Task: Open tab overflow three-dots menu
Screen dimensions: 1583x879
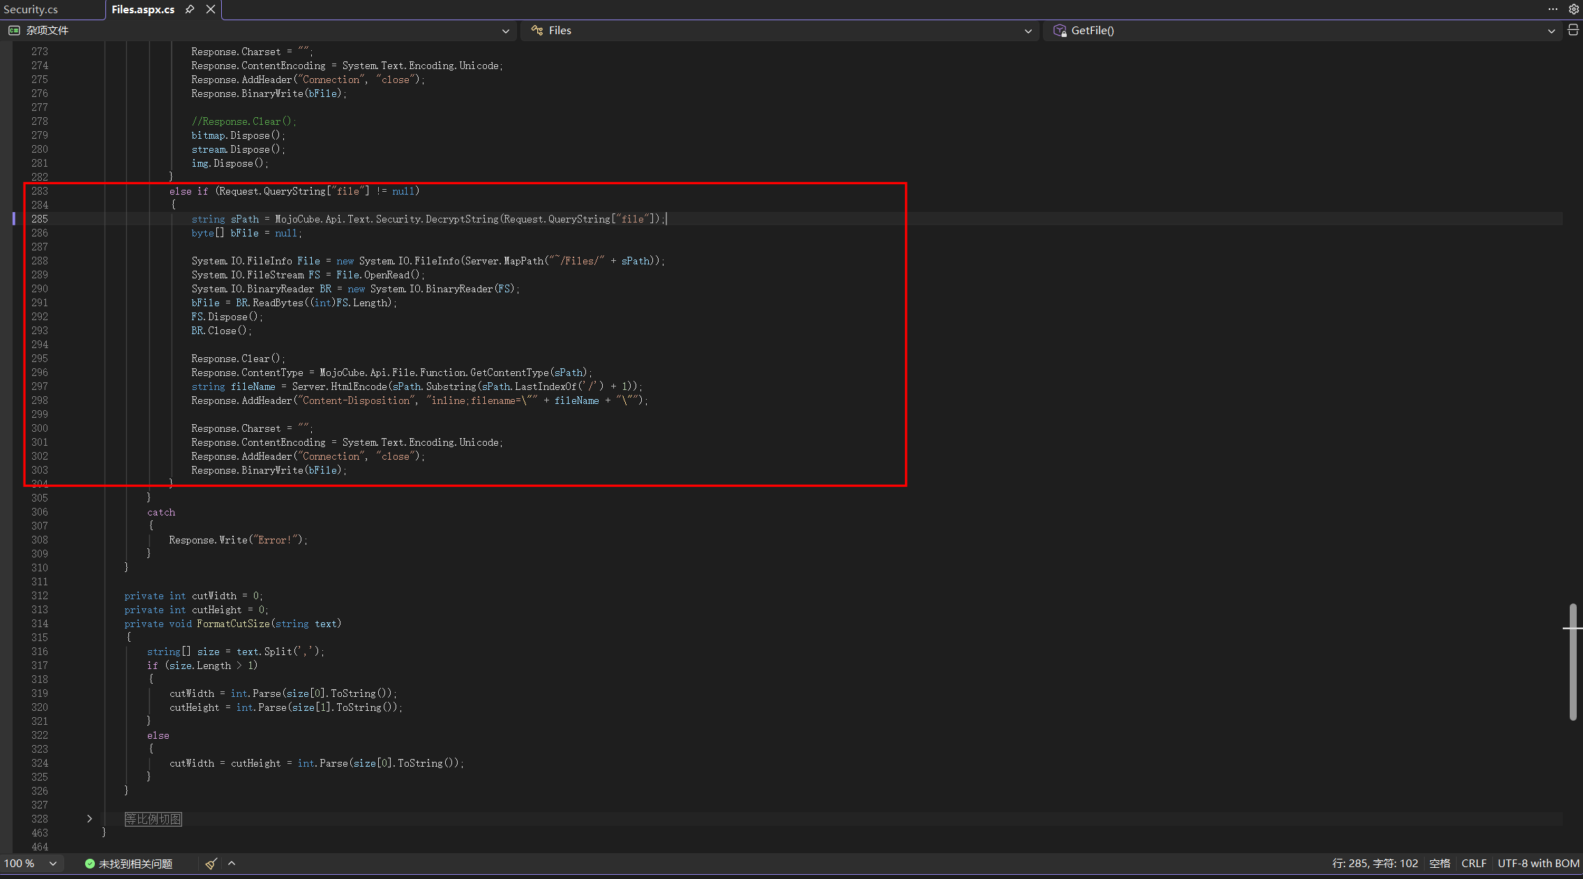Action: point(1552,9)
